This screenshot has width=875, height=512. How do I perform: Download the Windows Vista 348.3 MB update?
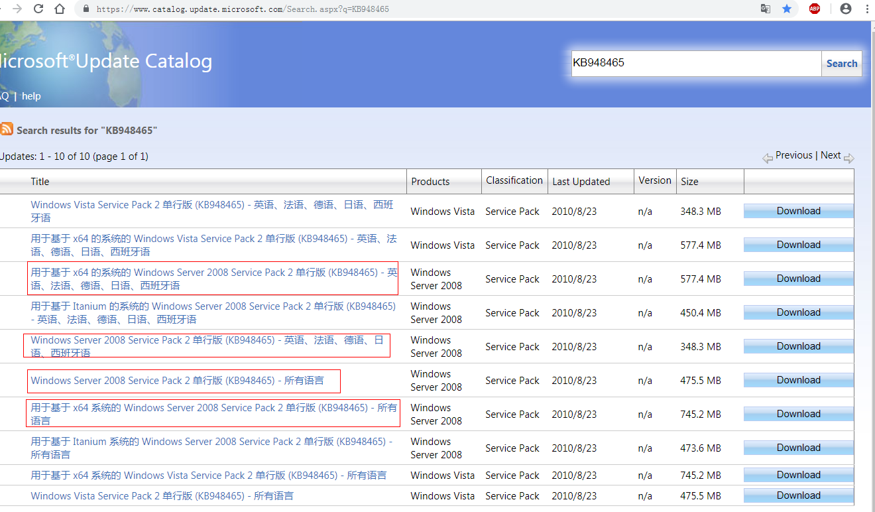[x=799, y=211]
